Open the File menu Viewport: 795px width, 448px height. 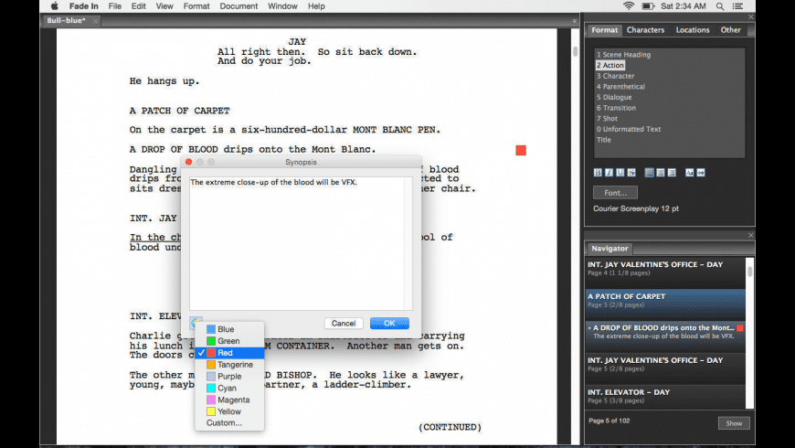click(x=114, y=6)
